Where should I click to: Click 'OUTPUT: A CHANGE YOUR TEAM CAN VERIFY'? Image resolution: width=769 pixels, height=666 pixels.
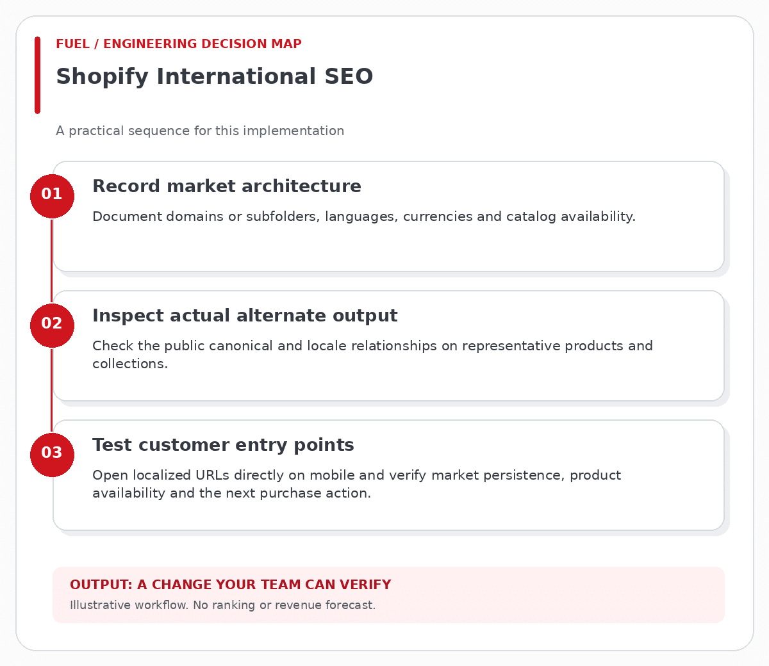(x=231, y=585)
